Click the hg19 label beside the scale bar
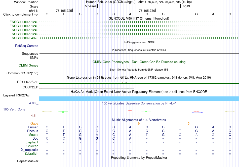This screenshot has height=167, width=239. pos(186,6)
